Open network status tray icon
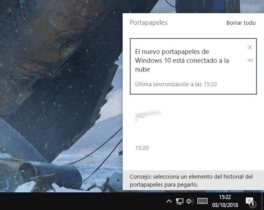 pyautogui.click(x=180, y=201)
